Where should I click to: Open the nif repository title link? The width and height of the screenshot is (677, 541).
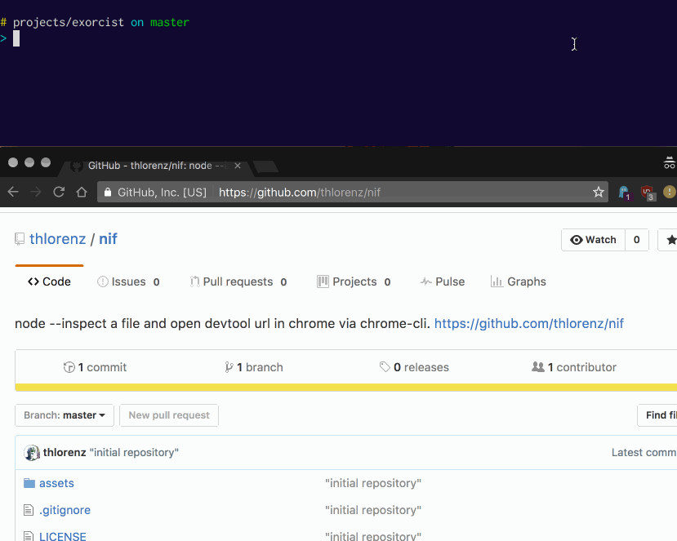tap(108, 239)
